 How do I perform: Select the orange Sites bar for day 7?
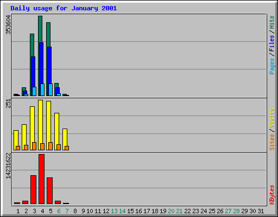pos(67,148)
